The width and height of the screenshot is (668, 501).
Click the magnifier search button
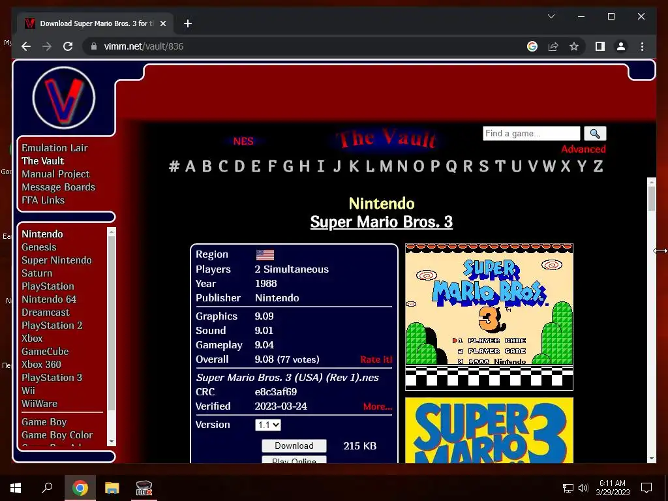coord(595,134)
